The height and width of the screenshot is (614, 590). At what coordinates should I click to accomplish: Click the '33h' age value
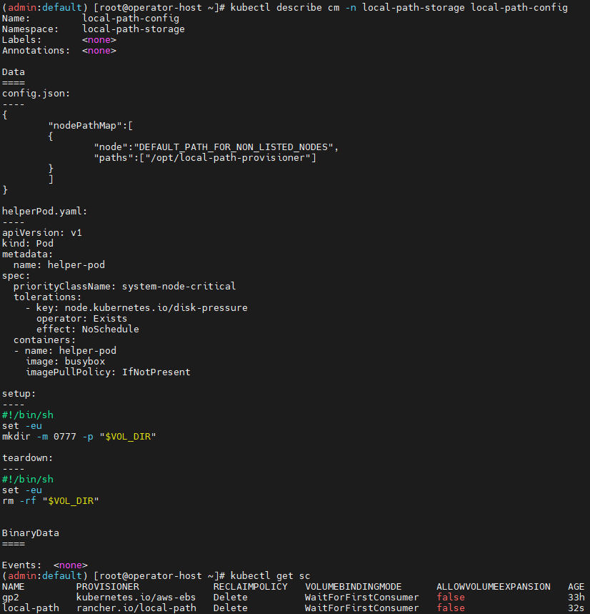tap(576, 598)
